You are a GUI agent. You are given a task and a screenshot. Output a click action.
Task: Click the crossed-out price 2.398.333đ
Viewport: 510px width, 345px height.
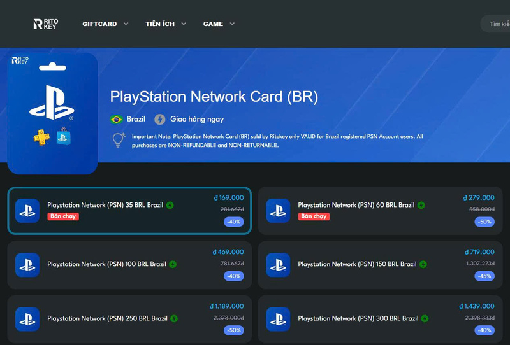click(480, 318)
